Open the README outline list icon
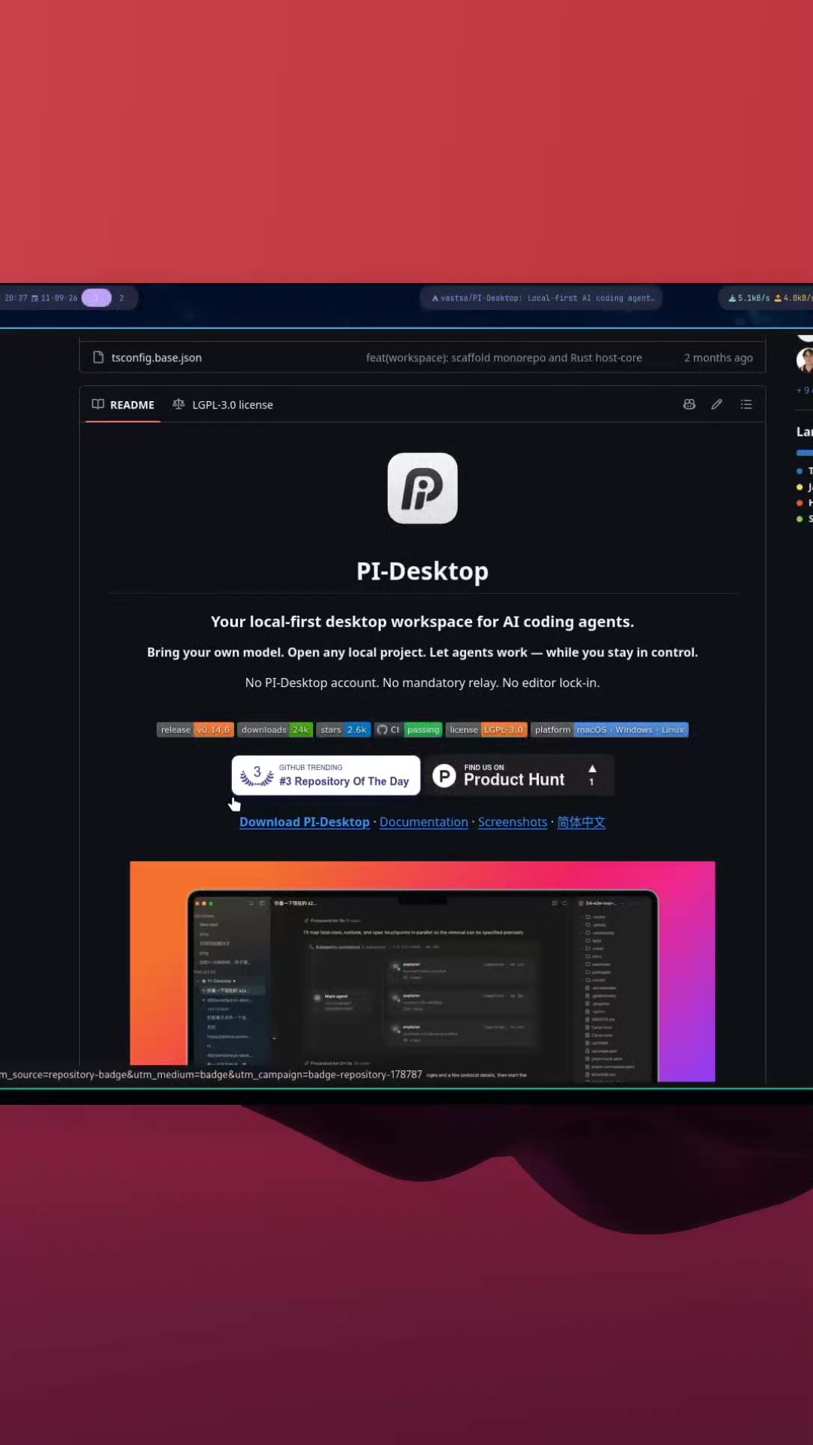This screenshot has height=1445, width=813. 746,404
